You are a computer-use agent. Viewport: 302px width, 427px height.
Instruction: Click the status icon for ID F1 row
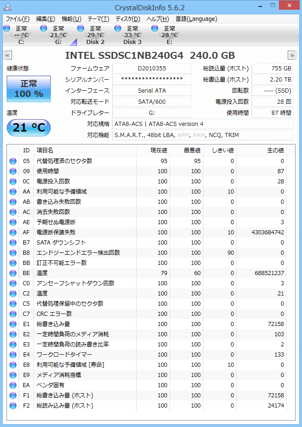tap(13, 396)
